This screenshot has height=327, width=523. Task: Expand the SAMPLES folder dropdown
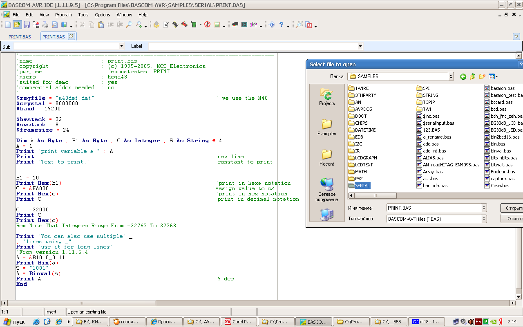[x=451, y=76]
